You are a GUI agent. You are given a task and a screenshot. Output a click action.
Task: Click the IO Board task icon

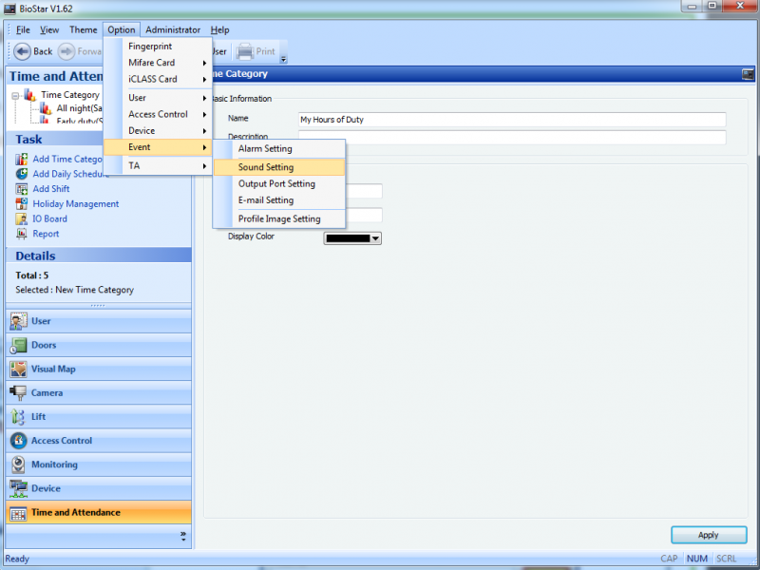click(x=22, y=218)
